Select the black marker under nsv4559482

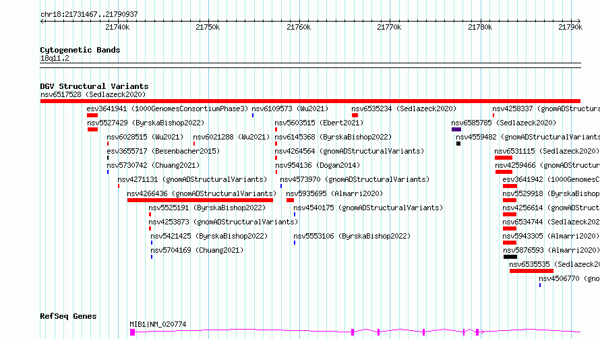(458, 144)
